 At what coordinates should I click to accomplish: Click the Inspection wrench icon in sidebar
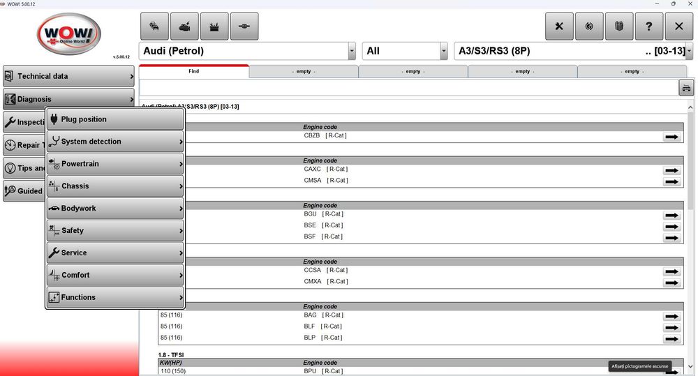point(10,122)
